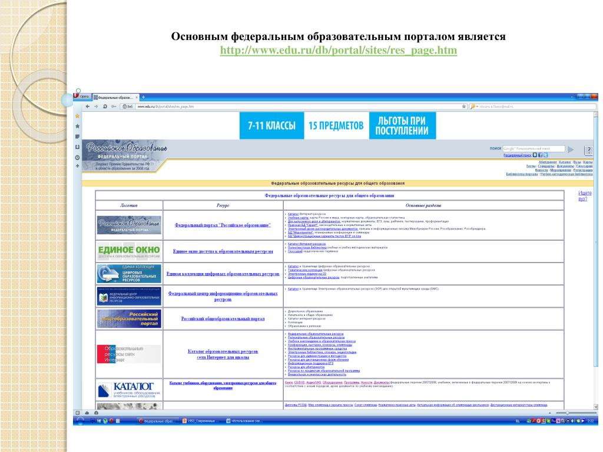Click the question mark help button
The image size is (603, 452).
click(x=588, y=150)
